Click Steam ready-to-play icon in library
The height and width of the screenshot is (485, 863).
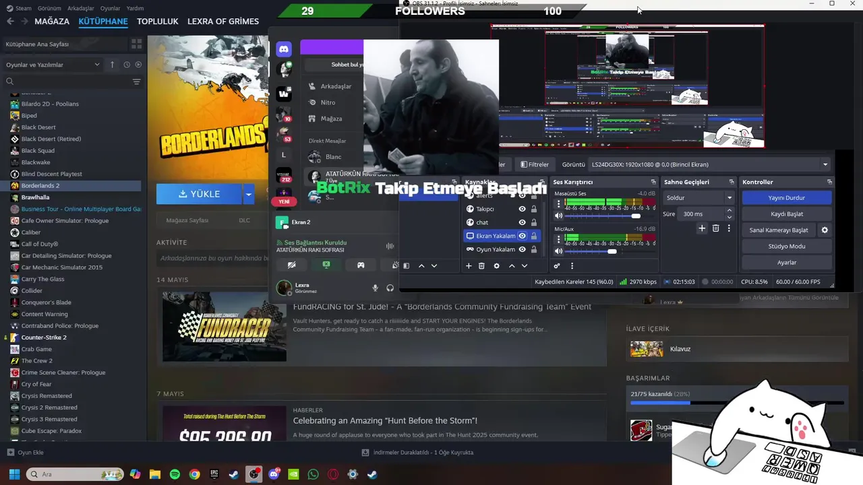pos(138,65)
